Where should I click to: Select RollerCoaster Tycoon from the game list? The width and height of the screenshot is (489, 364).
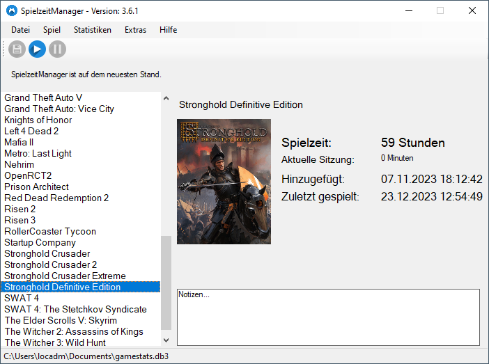click(50, 231)
